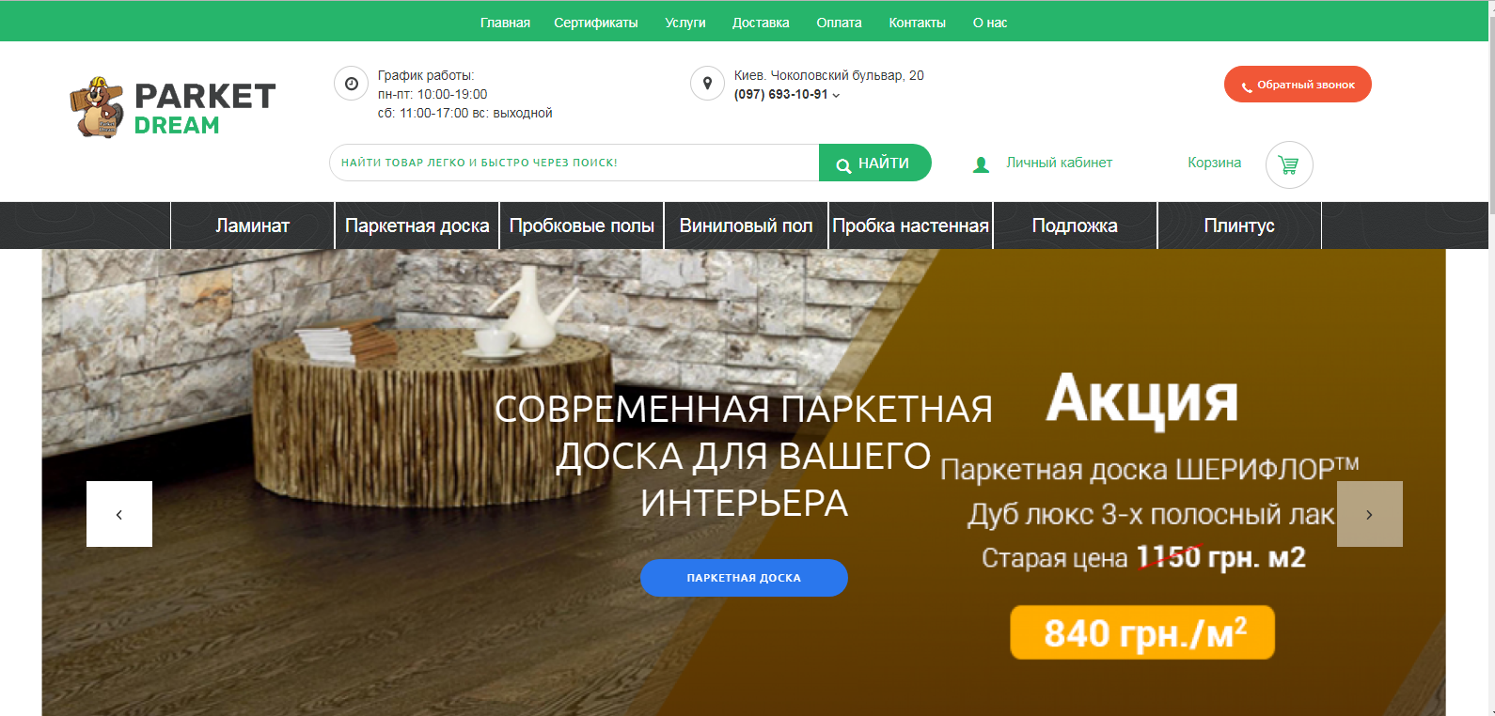1495x716 pixels.
Task: Open the Сертификаты menu item
Action: [596, 23]
